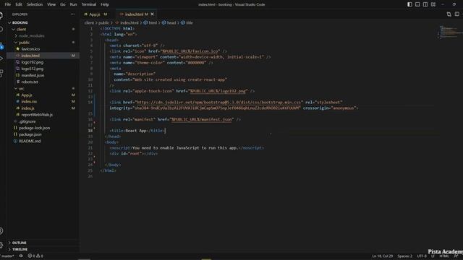The image size is (463, 260).
Task: Collapse the BOOKING root folder
Action: click(20, 22)
